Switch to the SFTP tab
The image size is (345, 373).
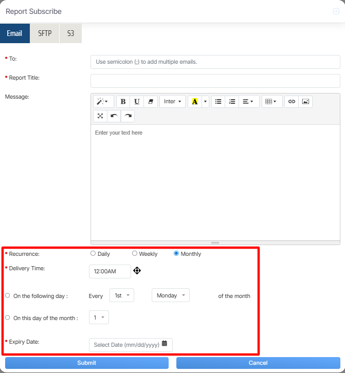pyautogui.click(x=45, y=33)
